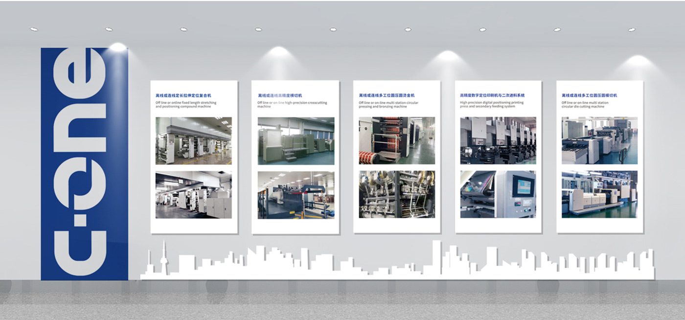685x320 pixels.
Task: Select title 离线或连线高精度横切机
Action: coord(280,95)
